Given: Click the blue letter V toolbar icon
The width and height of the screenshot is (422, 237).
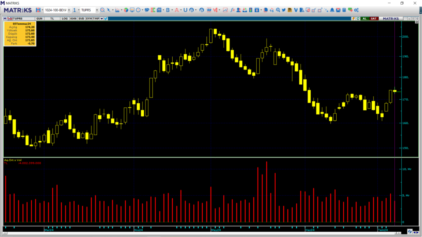Looking at the screenshot, I should pyautogui.click(x=296, y=10).
